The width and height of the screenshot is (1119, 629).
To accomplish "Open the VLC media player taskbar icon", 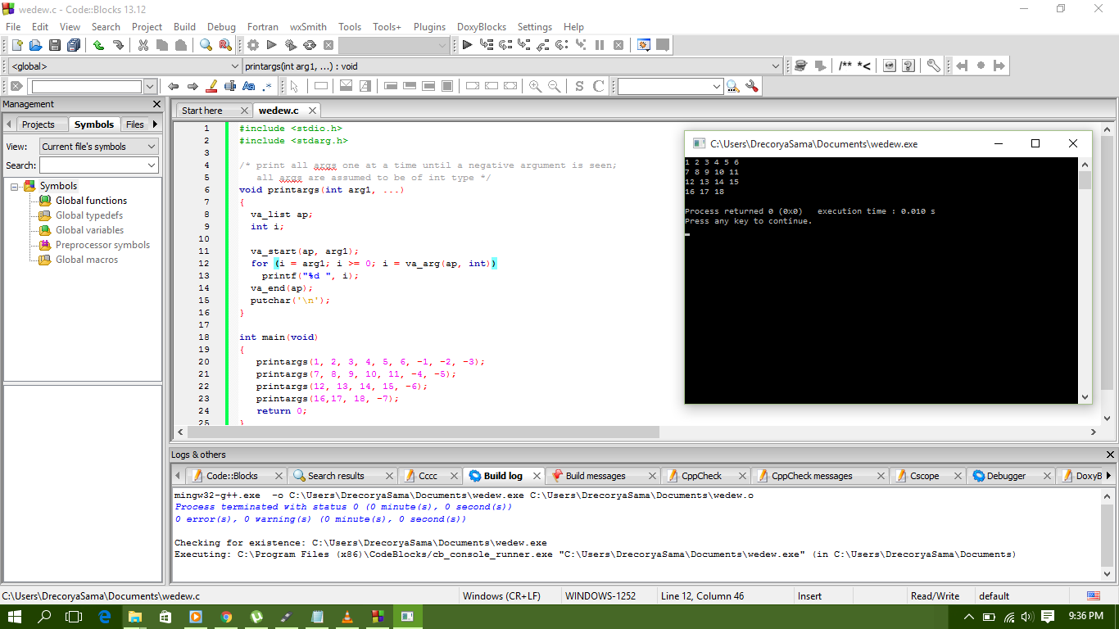I will click(x=347, y=617).
